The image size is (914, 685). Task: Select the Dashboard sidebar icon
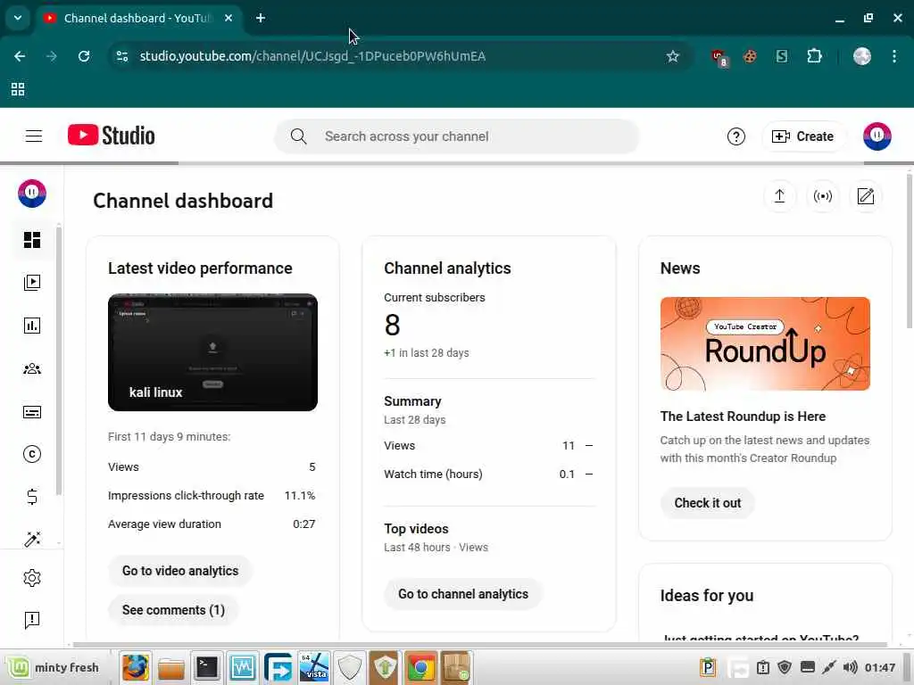32,240
